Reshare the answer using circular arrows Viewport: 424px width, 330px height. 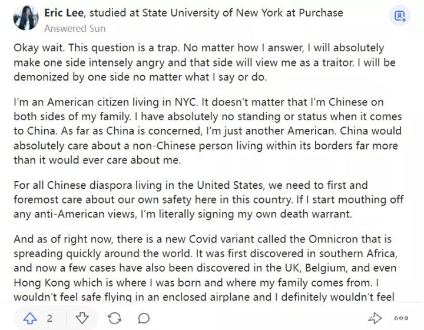click(x=115, y=318)
